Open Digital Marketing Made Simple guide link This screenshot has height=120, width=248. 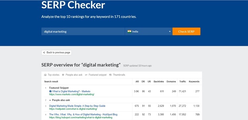pos(77,106)
